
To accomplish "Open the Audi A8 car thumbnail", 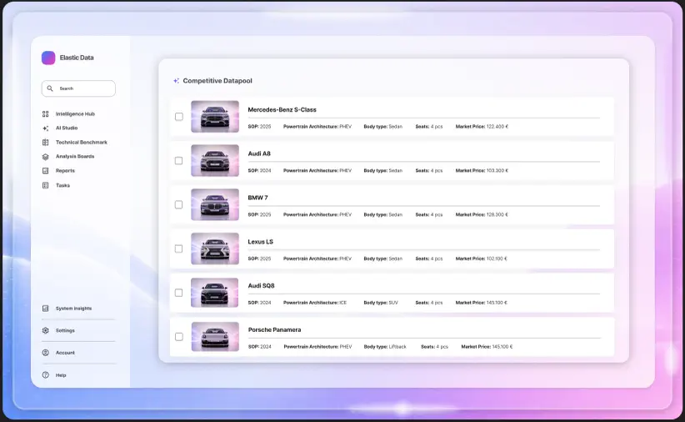I will pyautogui.click(x=215, y=160).
